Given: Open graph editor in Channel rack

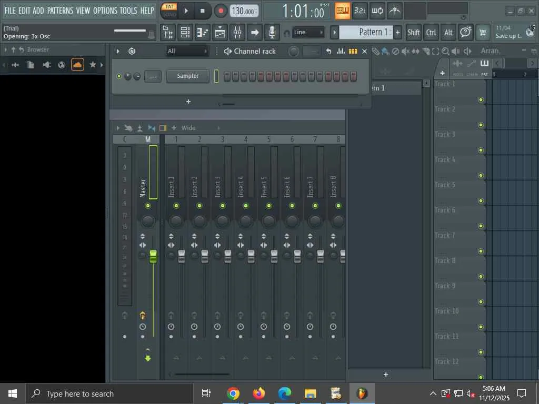Looking at the screenshot, I should point(341,51).
